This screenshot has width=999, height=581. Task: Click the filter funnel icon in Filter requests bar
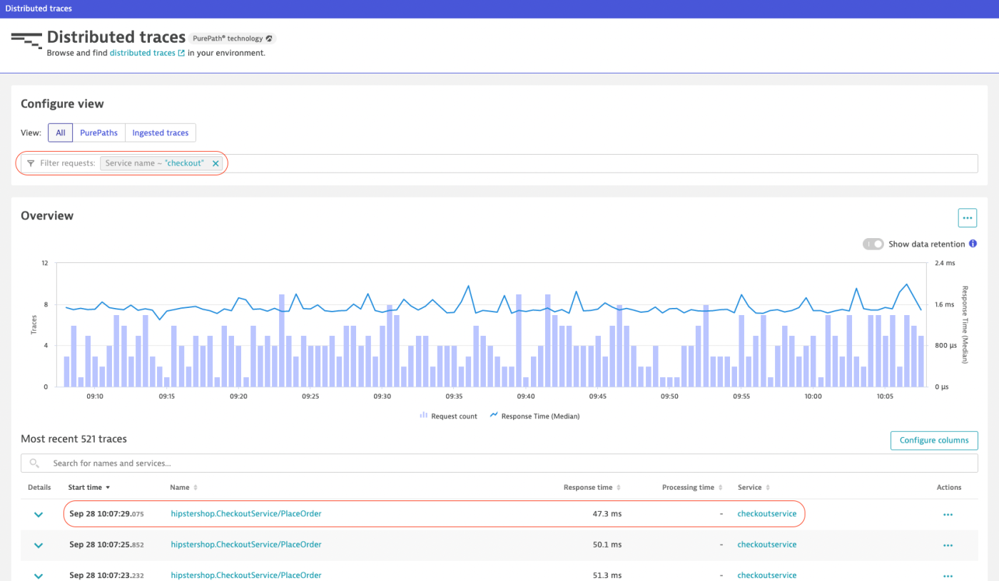30,163
